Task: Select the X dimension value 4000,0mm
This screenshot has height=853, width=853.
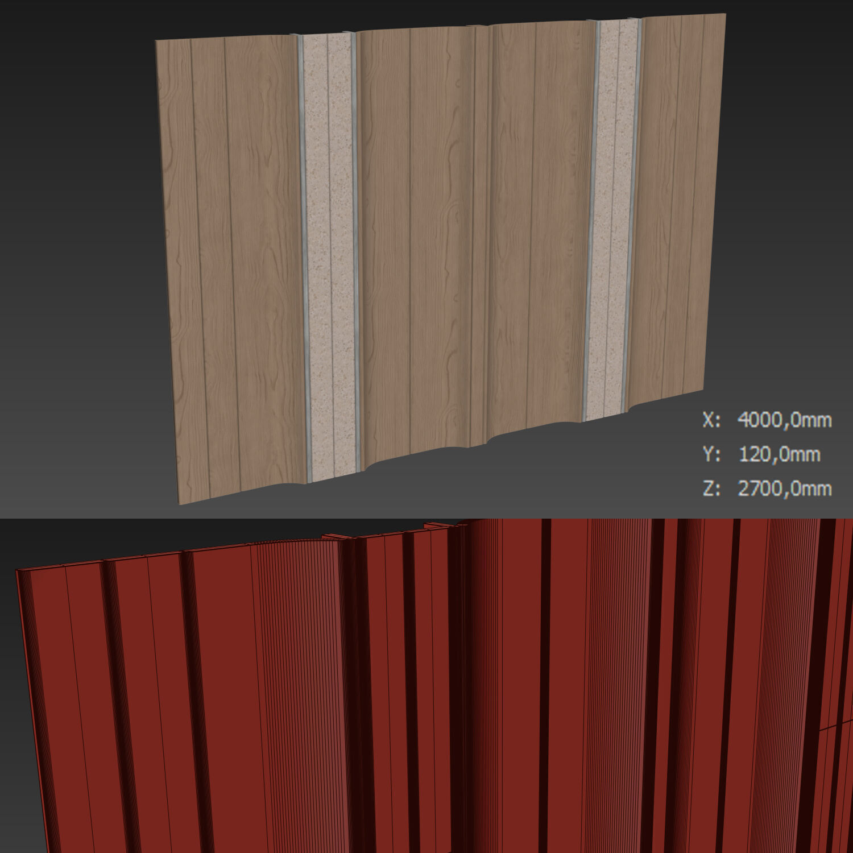Action: coord(784,420)
